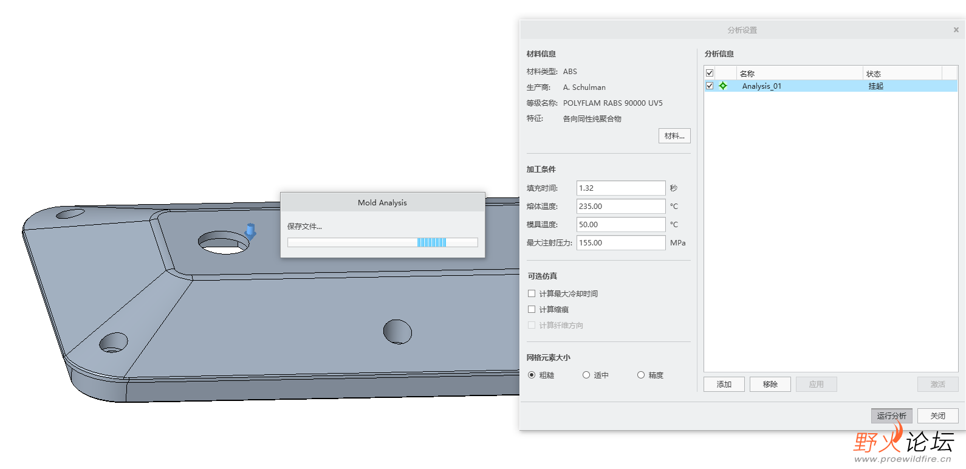Viewport: 966px width, 469px height.
Task: Toggle the header select-all checkbox in analysis list
Action: (x=709, y=73)
